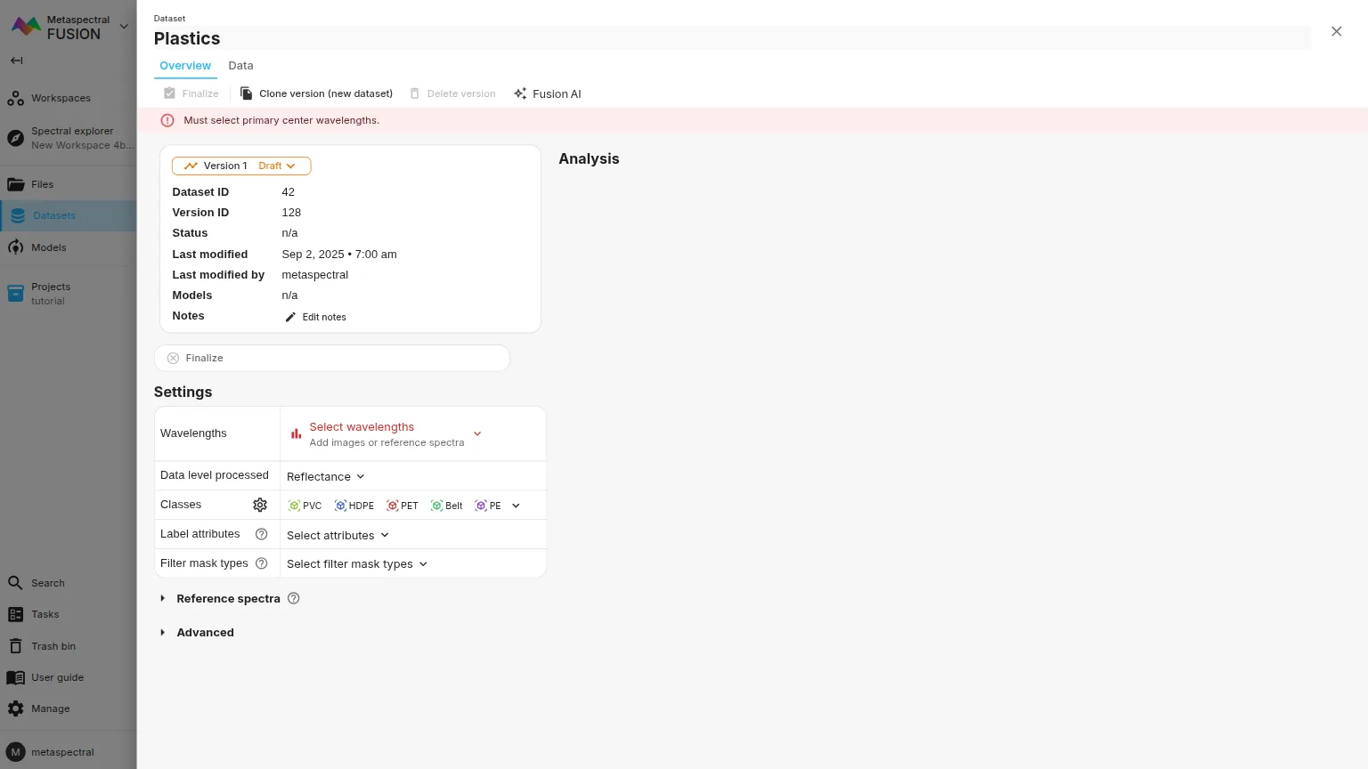Open Spectral explorer from sidebar

(71, 138)
